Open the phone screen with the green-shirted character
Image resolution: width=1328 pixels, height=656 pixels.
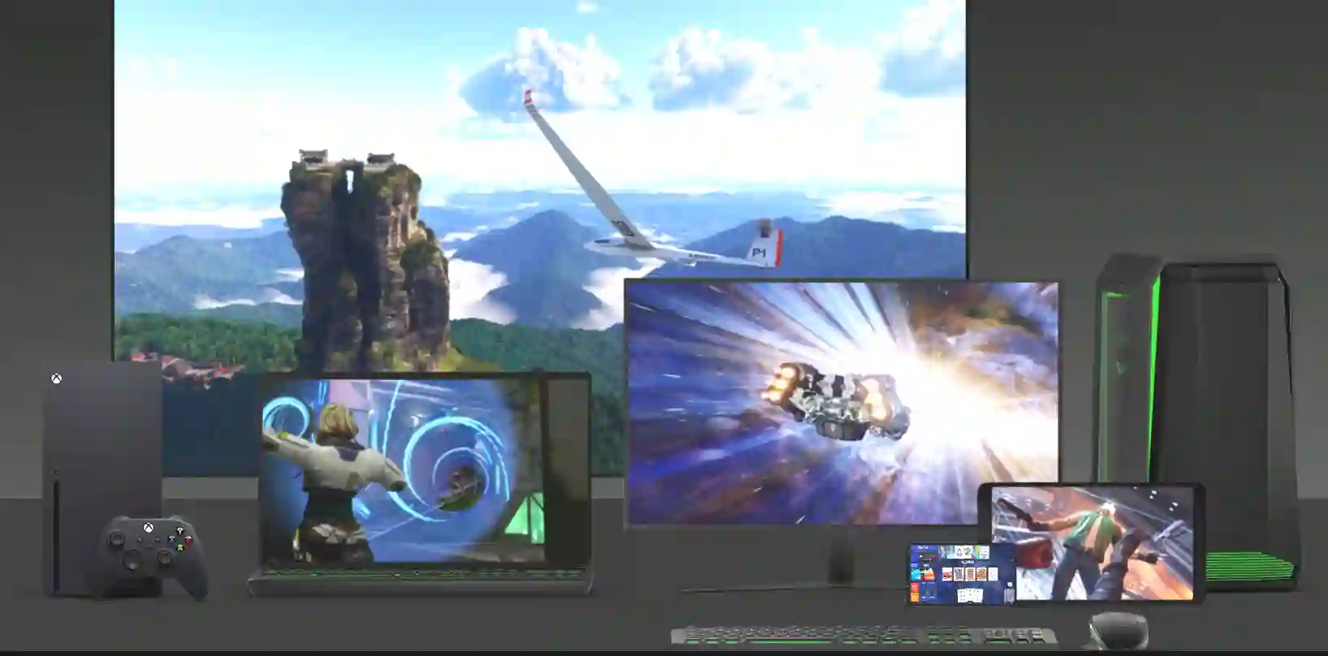[1091, 543]
